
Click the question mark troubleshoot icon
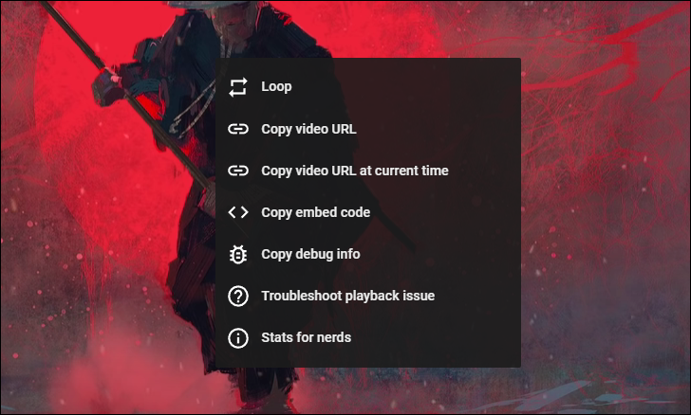click(238, 297)
